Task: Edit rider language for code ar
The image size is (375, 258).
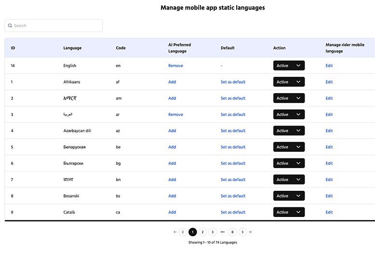Action: (x=329, y=115)
